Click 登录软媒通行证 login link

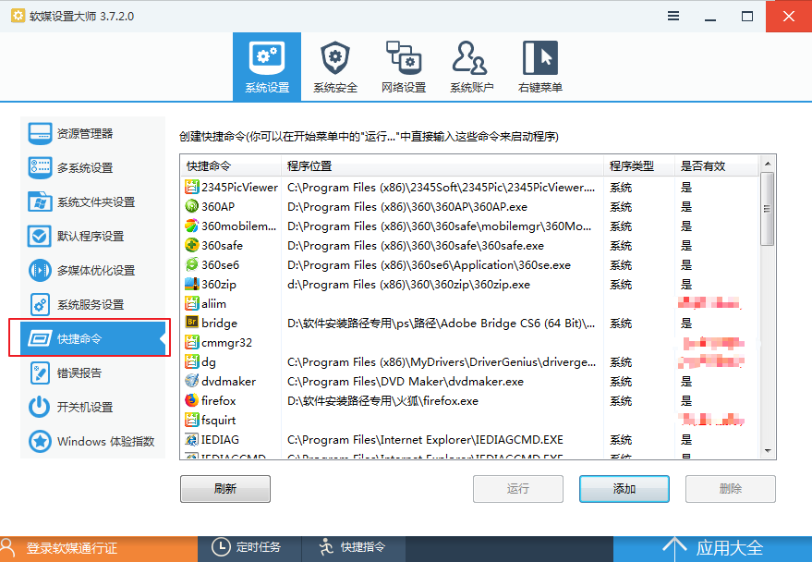pos(72,548)
